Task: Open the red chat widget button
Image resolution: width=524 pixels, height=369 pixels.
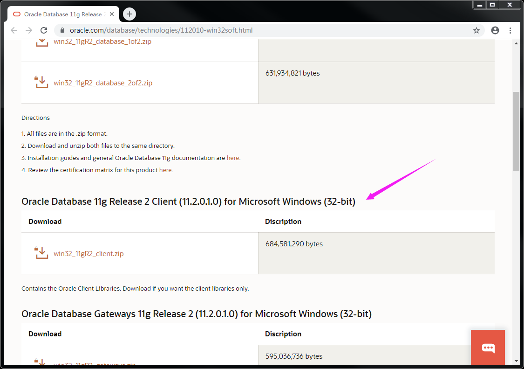Action: click(488, 348)
